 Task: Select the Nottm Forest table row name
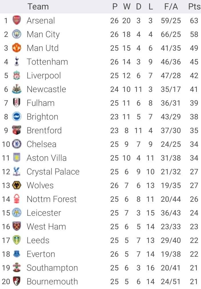coord(52,199)
